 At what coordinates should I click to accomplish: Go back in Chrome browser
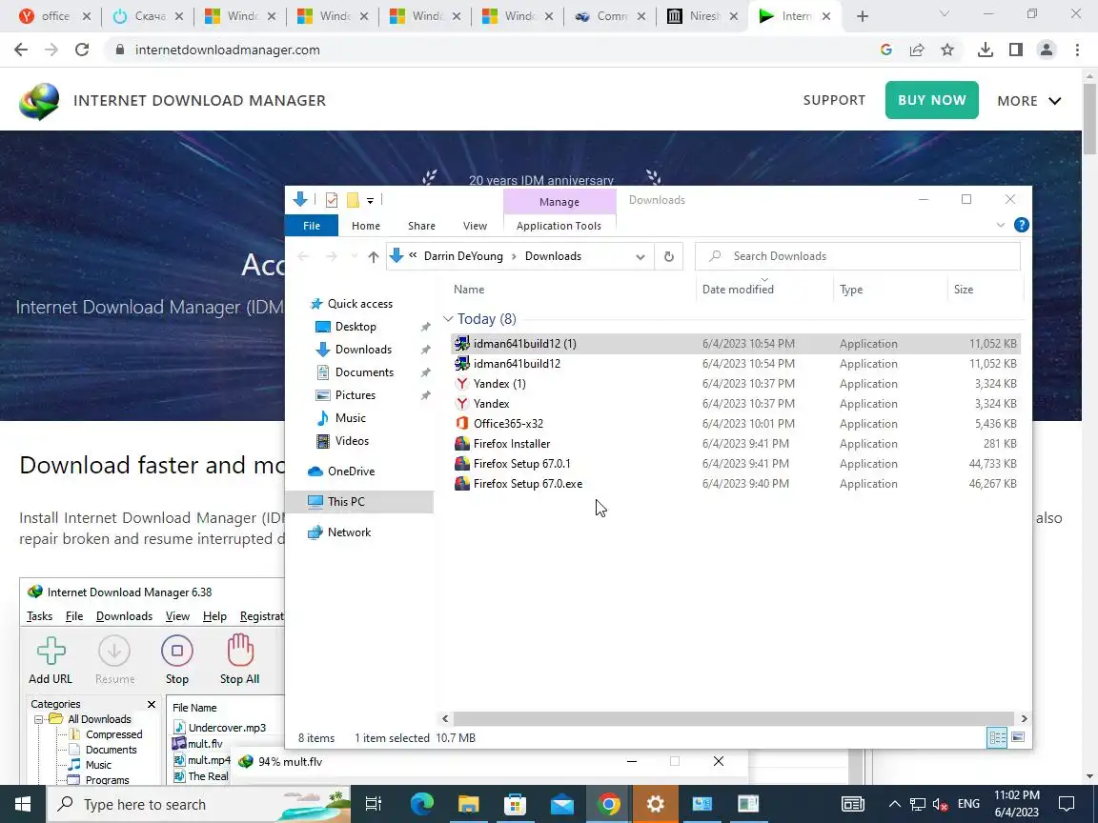[21, 50]
